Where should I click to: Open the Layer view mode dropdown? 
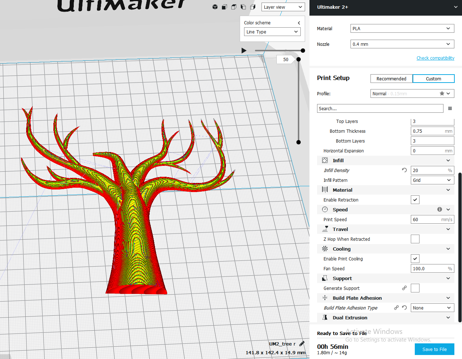click(283, 7)
